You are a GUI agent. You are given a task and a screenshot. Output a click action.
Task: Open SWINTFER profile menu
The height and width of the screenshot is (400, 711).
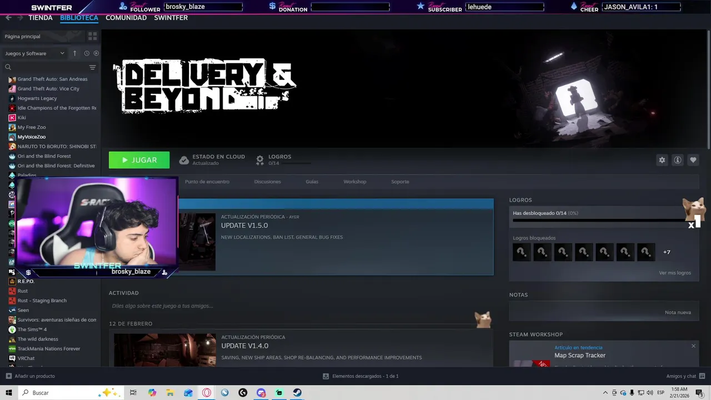[171, 18]
